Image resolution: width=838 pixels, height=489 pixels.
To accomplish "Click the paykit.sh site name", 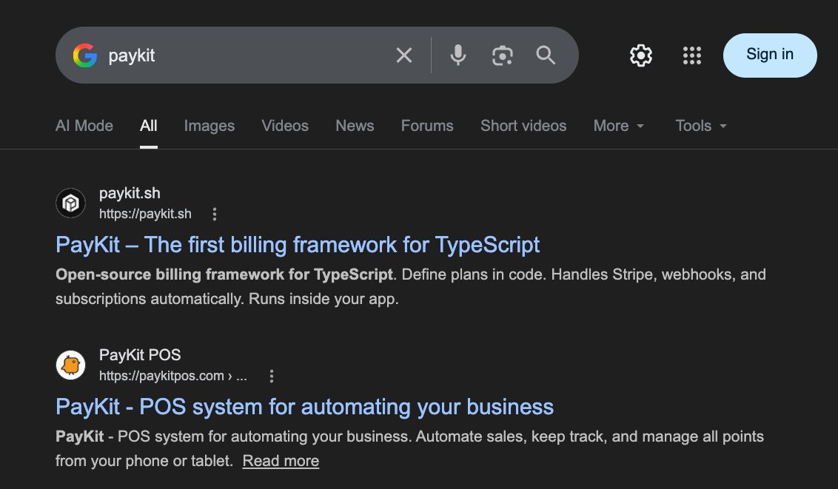I will (130, 193).
